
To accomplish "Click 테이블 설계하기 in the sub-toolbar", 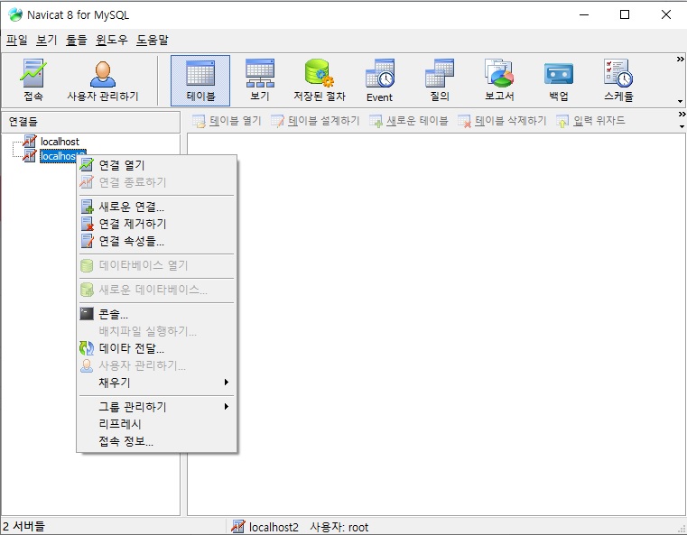I will tap(315, 121).
